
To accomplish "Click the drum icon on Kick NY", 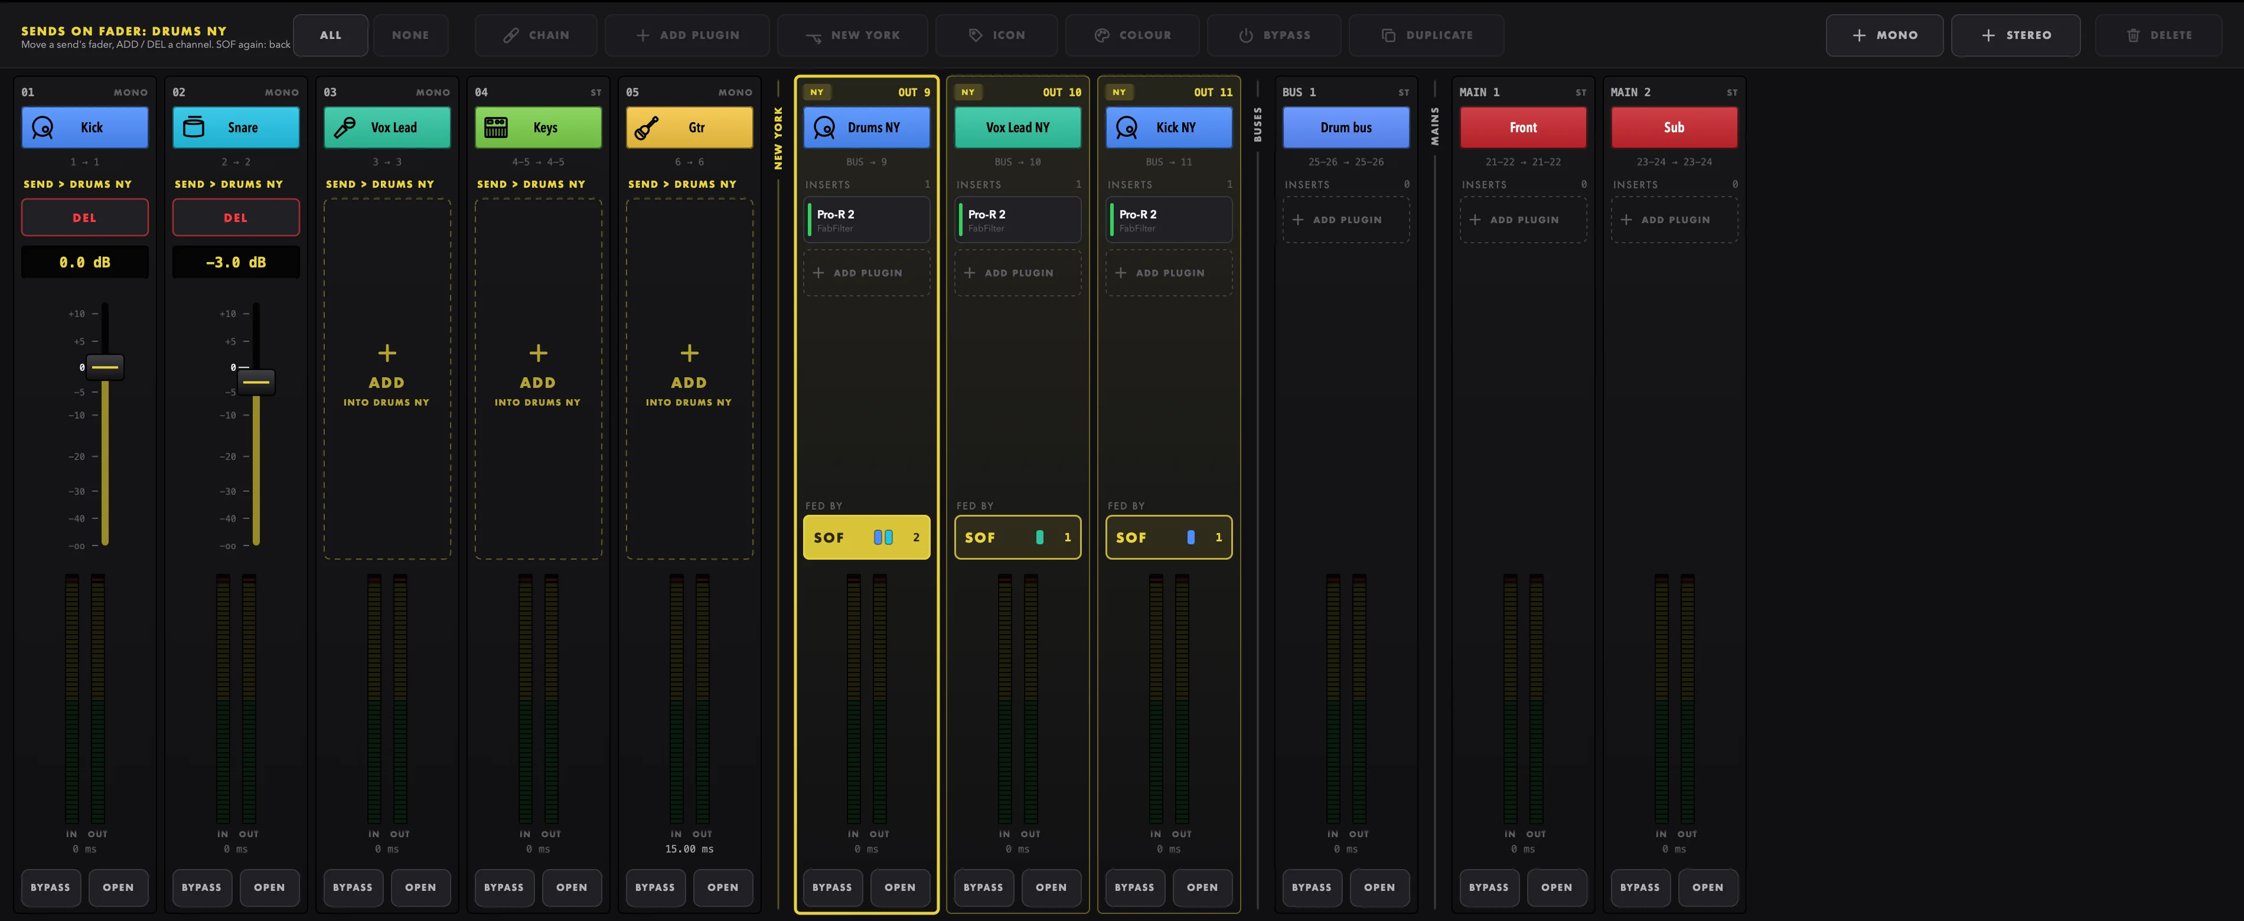I will (x=1126, y=128).
